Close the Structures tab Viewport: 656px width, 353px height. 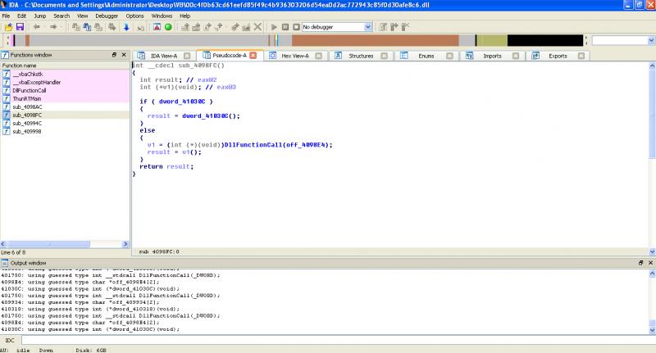(x=384, y=56)
